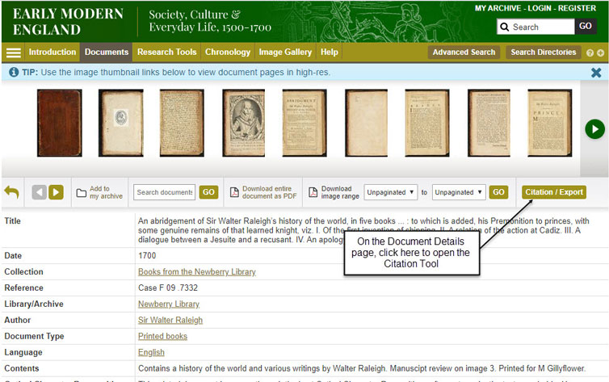Open the Abridgment title page thumbnail
This screenshot has height=382, width=609.
pos(304,123)
